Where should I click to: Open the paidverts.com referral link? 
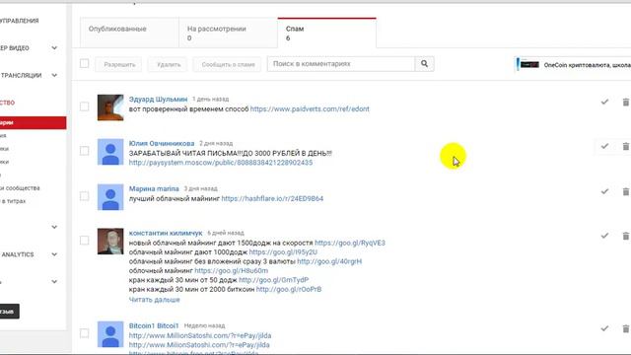tap(310, 109)
